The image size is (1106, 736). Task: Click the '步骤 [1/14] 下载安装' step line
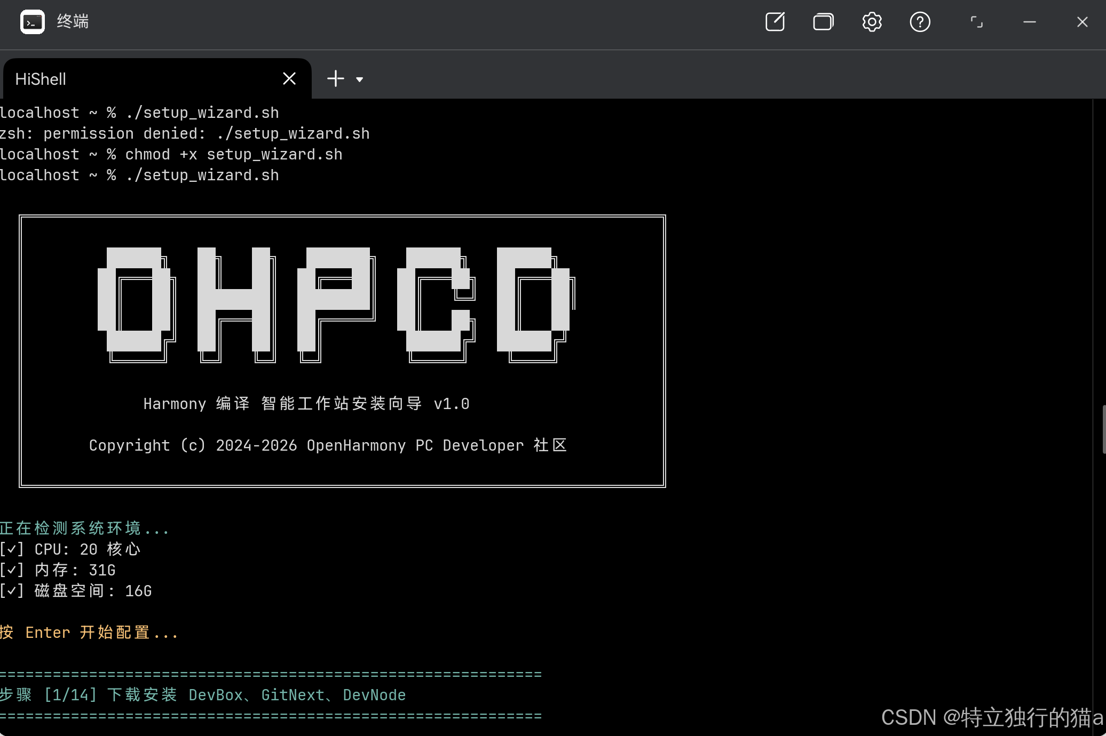click(x=203, y=694)
